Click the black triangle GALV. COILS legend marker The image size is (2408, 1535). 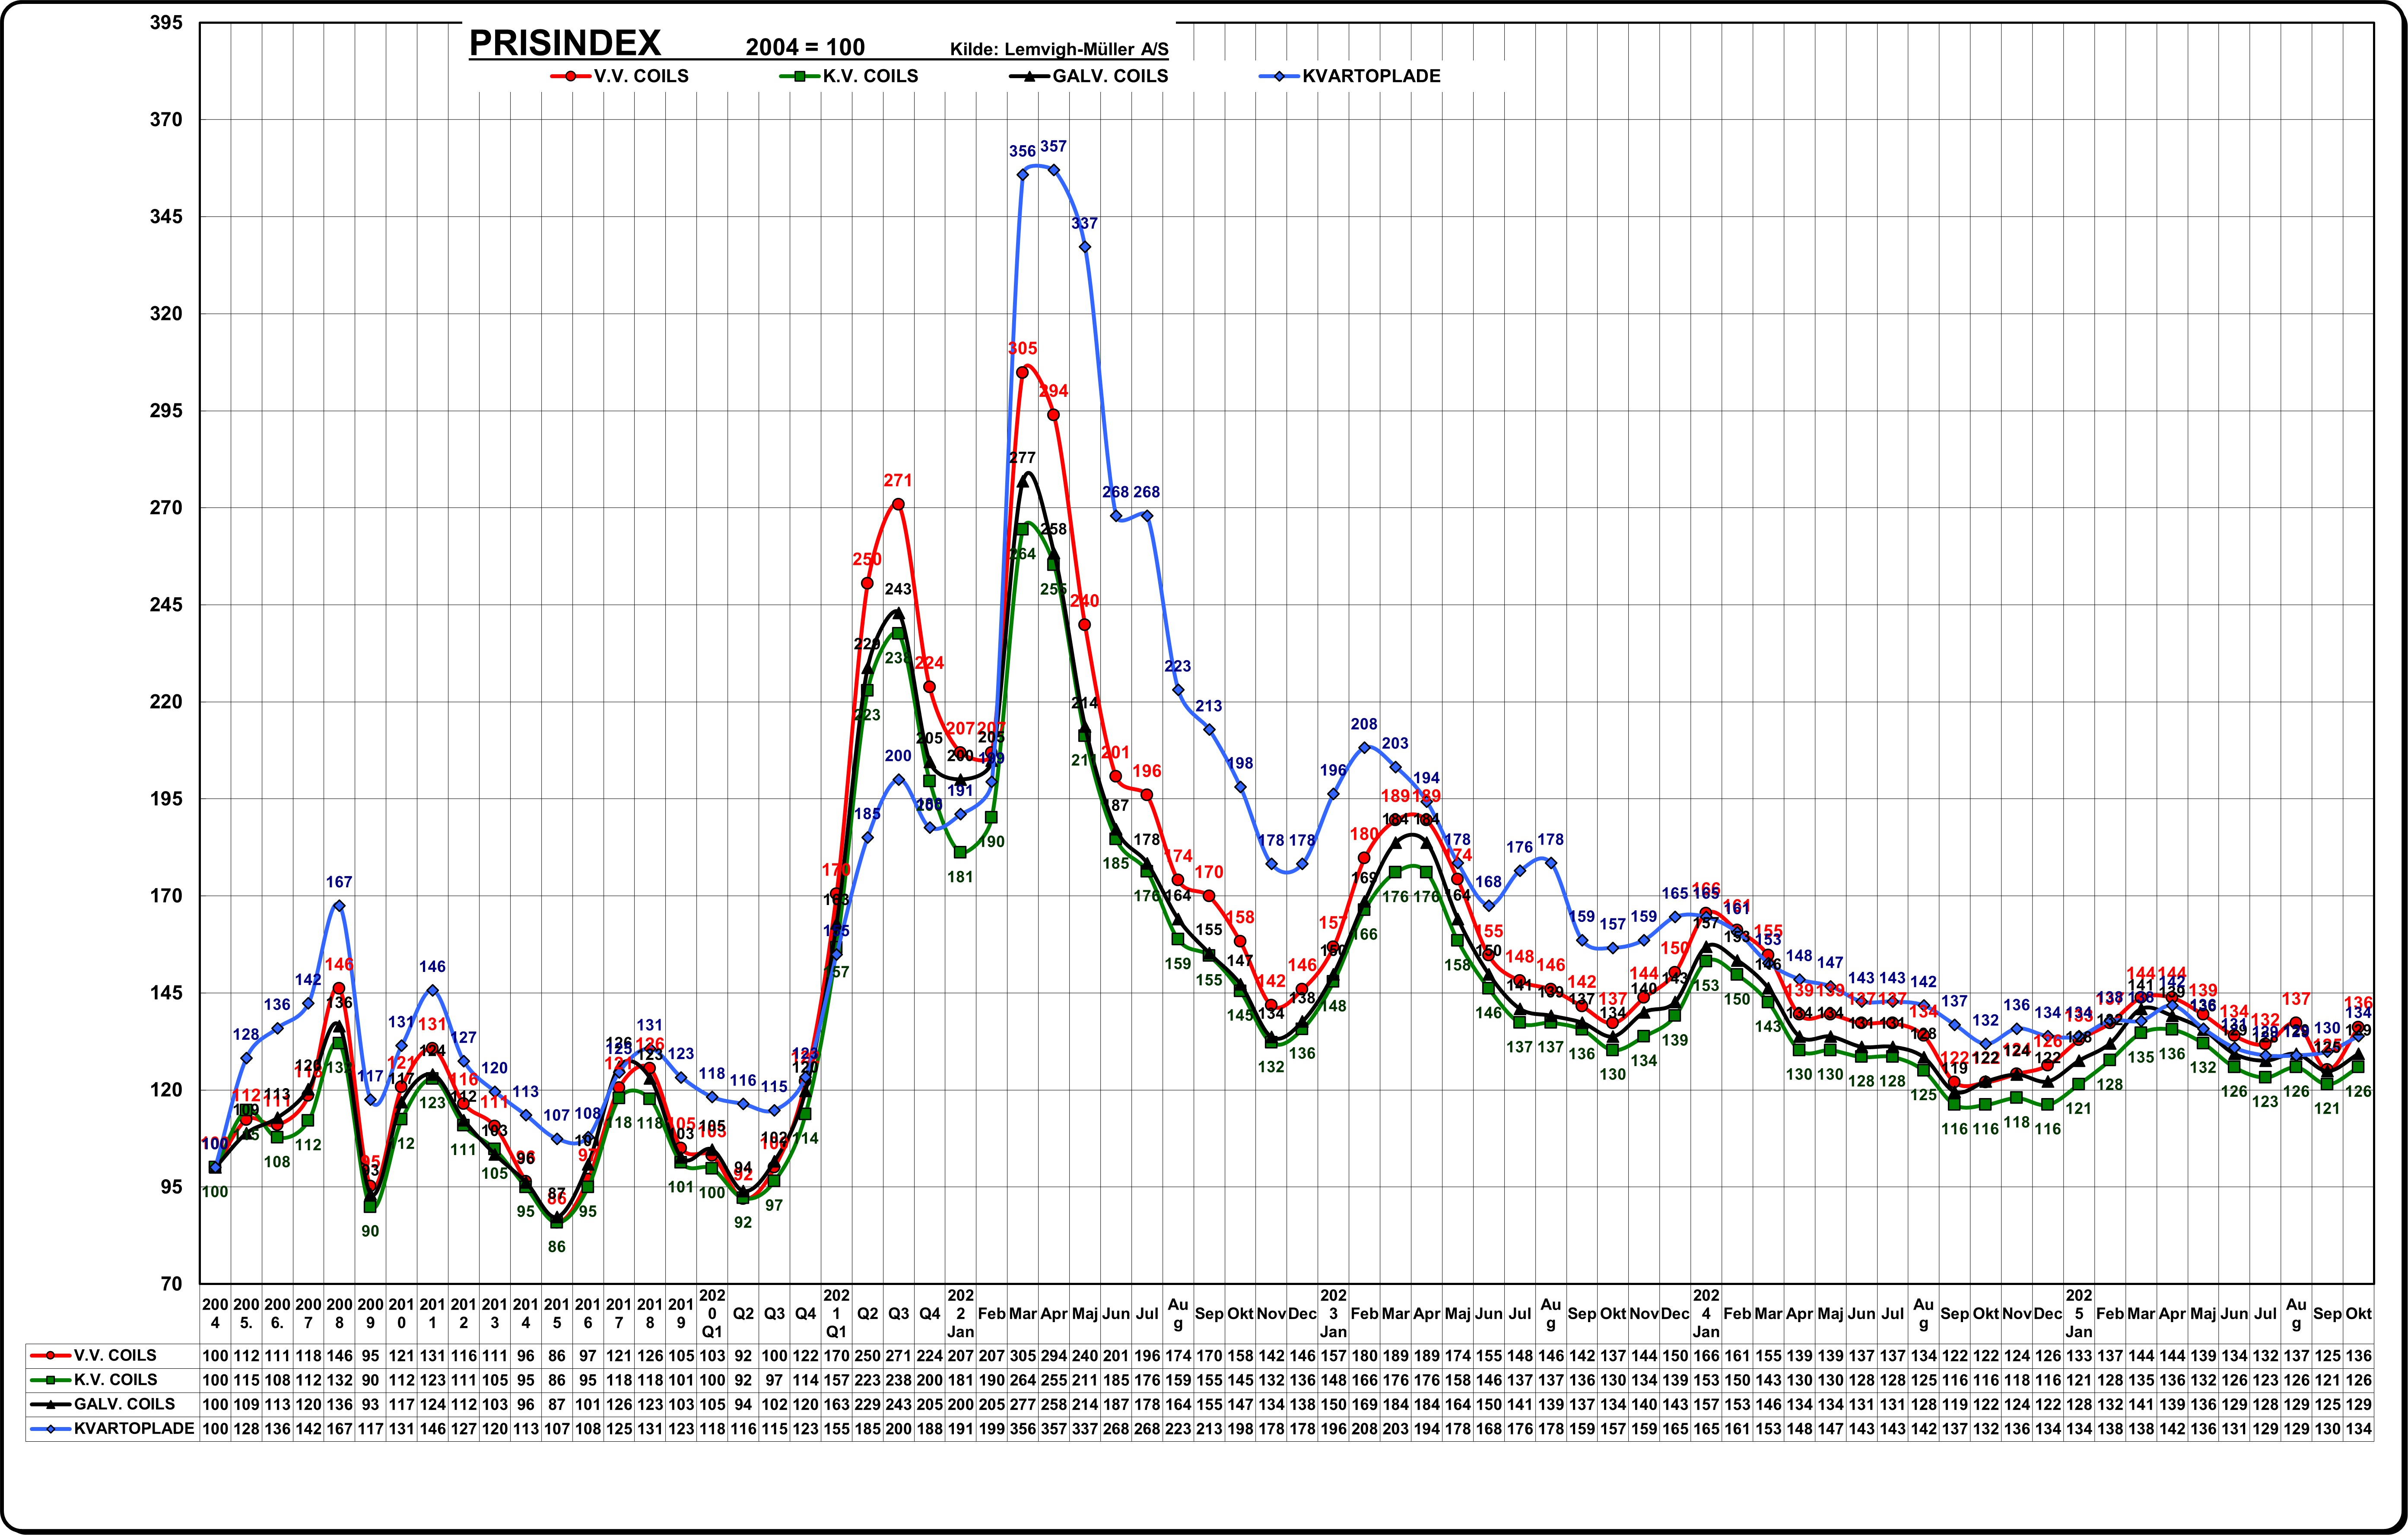click(1030, 76)
